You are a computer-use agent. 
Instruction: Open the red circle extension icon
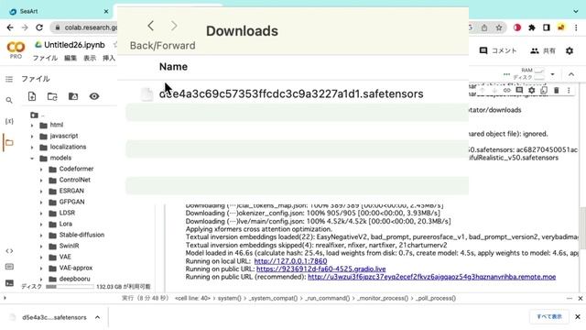coord(517,27)
